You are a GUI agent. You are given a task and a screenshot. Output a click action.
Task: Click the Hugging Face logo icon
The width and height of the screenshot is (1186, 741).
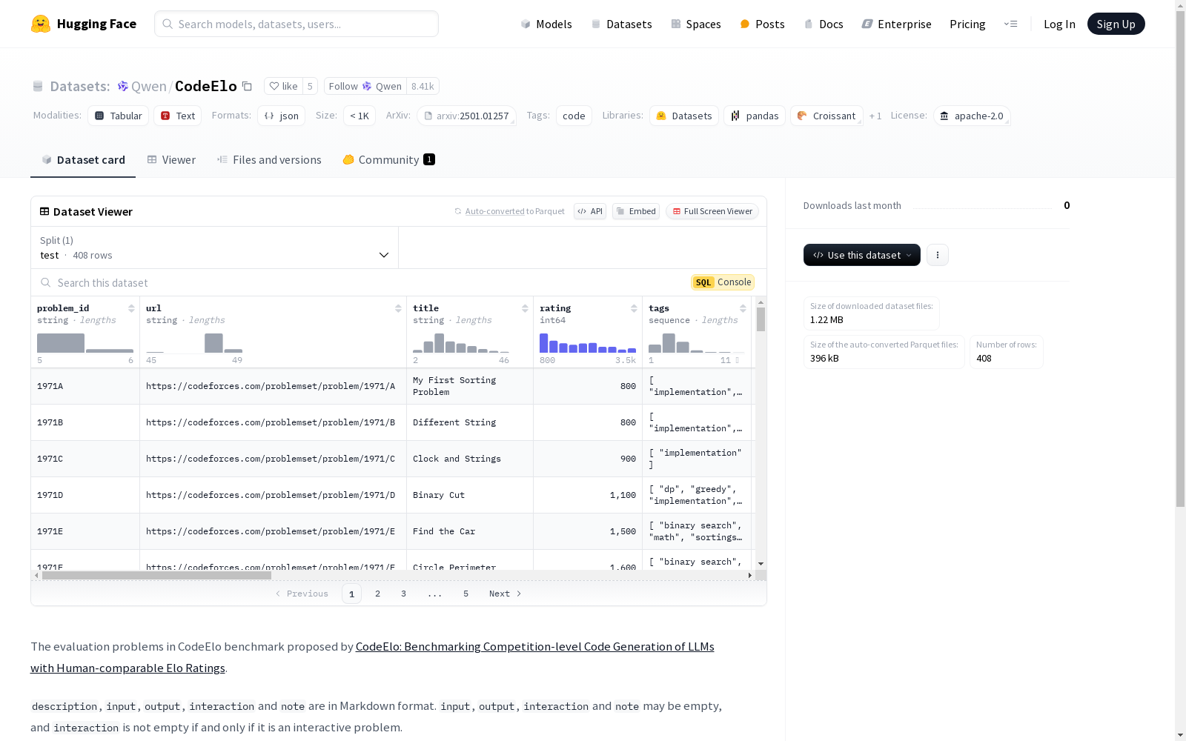tap(41, 24)
